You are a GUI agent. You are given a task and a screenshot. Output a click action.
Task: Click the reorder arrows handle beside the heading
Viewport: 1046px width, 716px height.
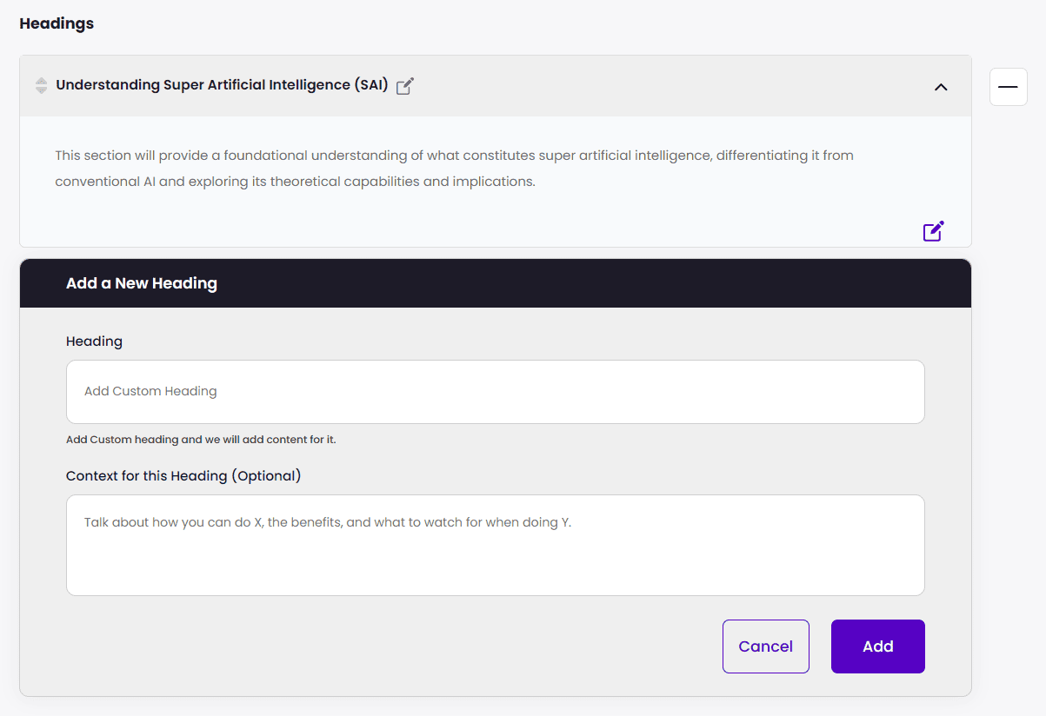(x=41, y=86)
